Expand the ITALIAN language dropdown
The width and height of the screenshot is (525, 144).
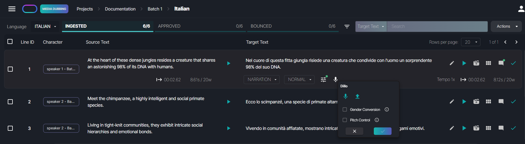point(45,27)
